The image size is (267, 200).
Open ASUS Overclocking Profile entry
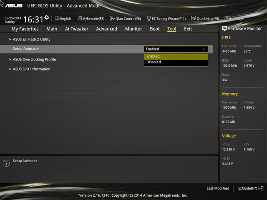(34, 60)
